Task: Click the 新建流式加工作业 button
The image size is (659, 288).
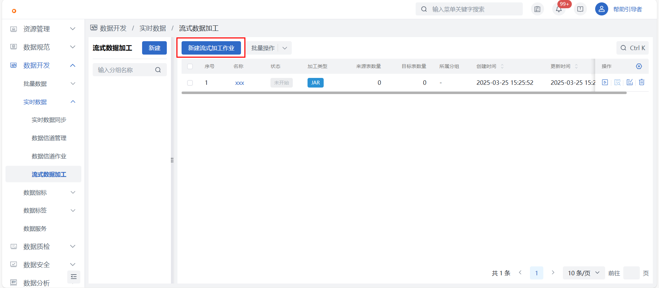Action: [211, 48]
